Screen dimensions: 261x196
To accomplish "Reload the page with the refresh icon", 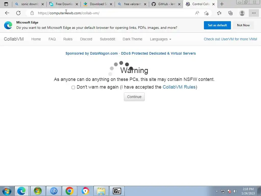I will pyautogui.click(x=18, y=13).
